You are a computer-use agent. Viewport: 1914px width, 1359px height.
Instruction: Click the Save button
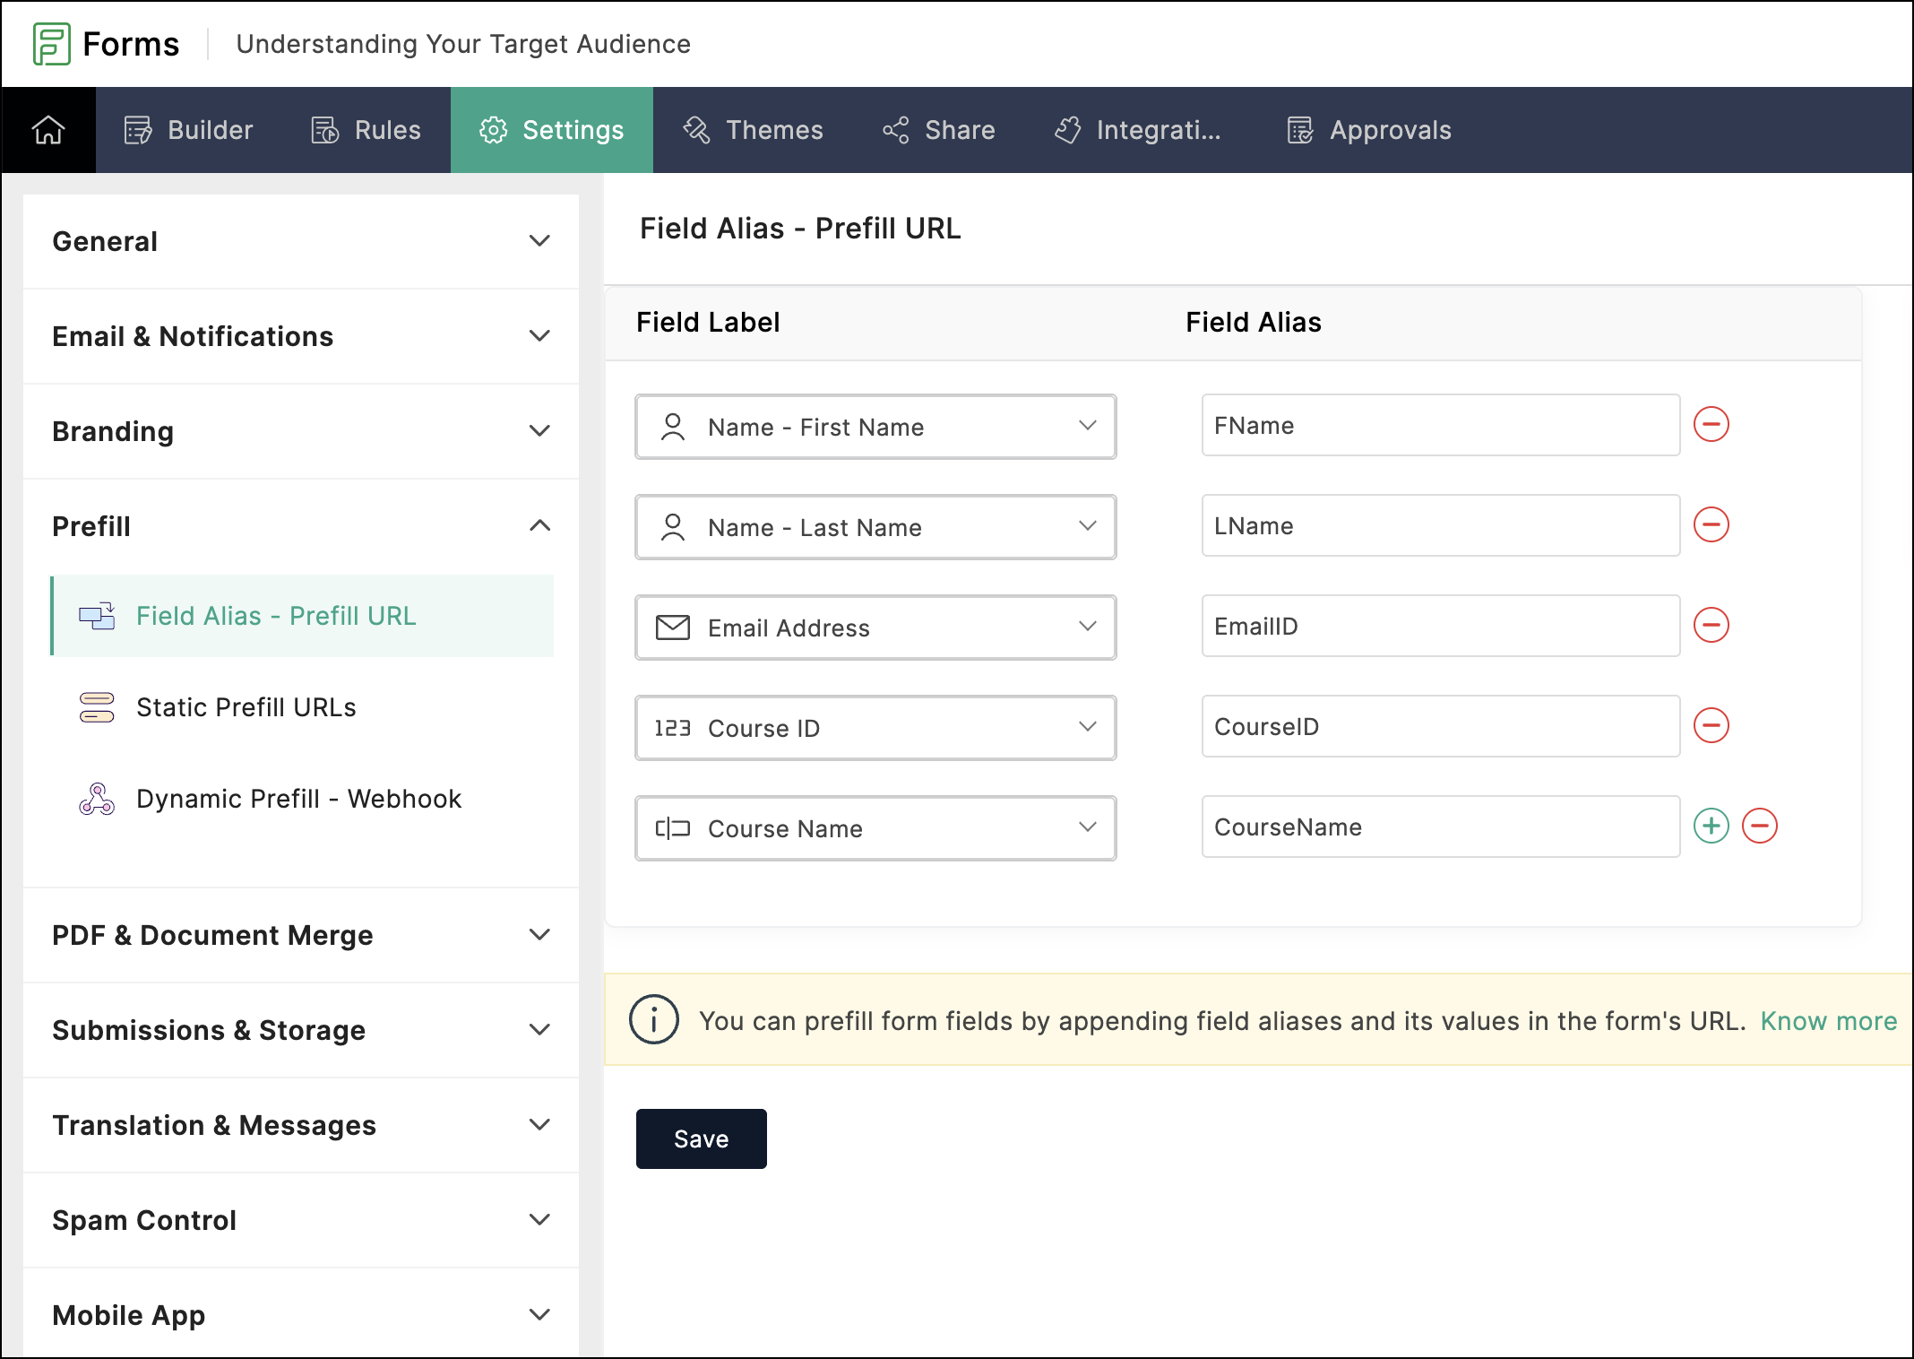[701, 1138]
